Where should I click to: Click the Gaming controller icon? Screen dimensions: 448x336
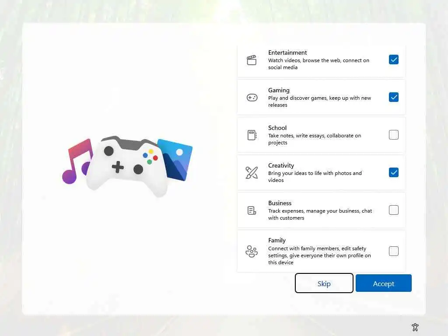pos(252,98)
